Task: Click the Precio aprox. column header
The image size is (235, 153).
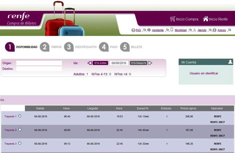Action: [189, 108]
